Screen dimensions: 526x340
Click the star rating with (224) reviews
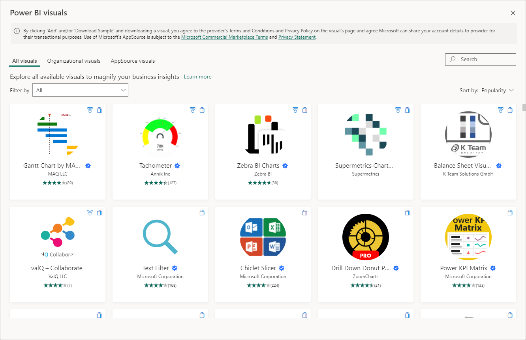263,285
